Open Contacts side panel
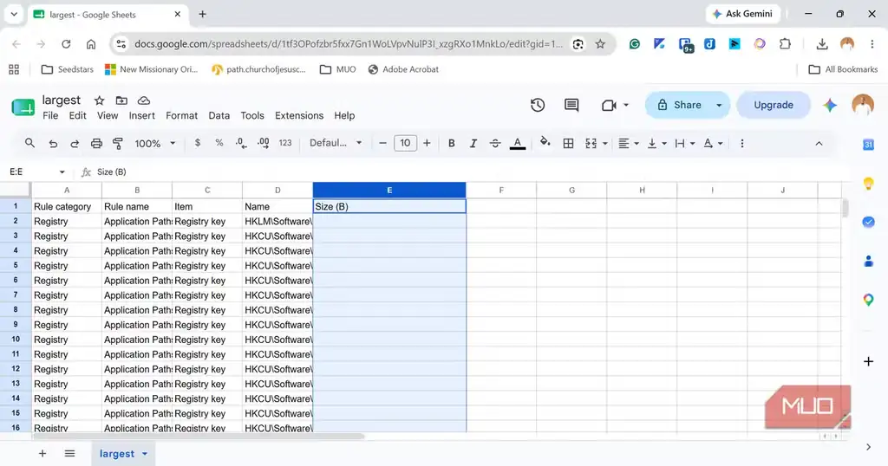The height and width of the screenshot is (466, 888). click(868, 261)
